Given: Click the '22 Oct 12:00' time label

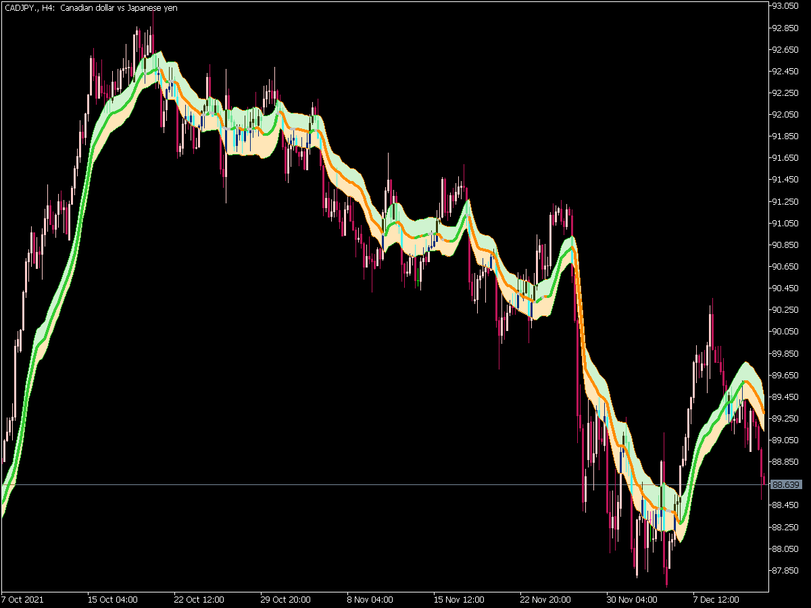Looking at the screenshot, I should (x=199, y=599).
